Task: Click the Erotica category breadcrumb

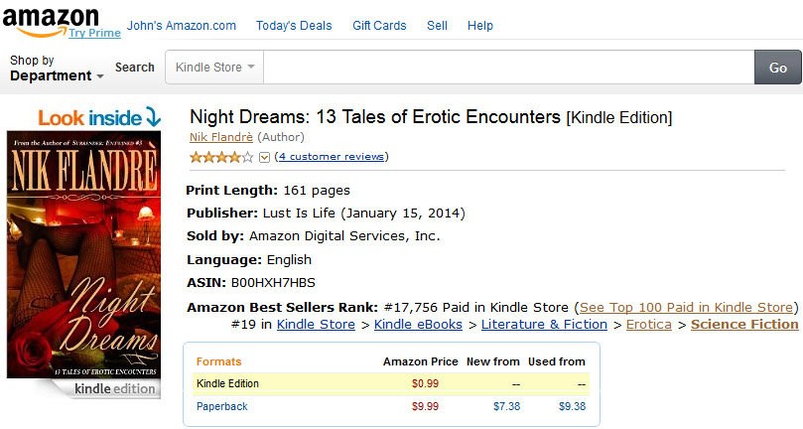Action: coord(648,325)
